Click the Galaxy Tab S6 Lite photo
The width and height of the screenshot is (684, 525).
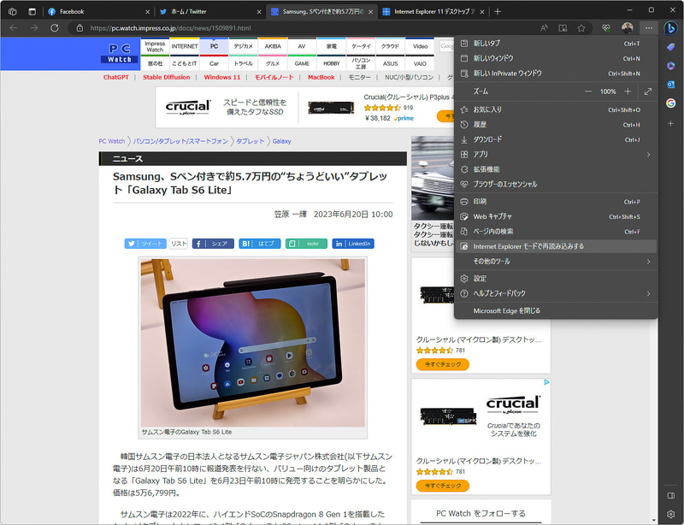[252, 343]
